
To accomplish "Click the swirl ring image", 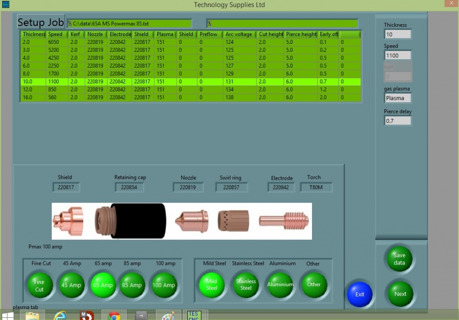I will (232, 221).
